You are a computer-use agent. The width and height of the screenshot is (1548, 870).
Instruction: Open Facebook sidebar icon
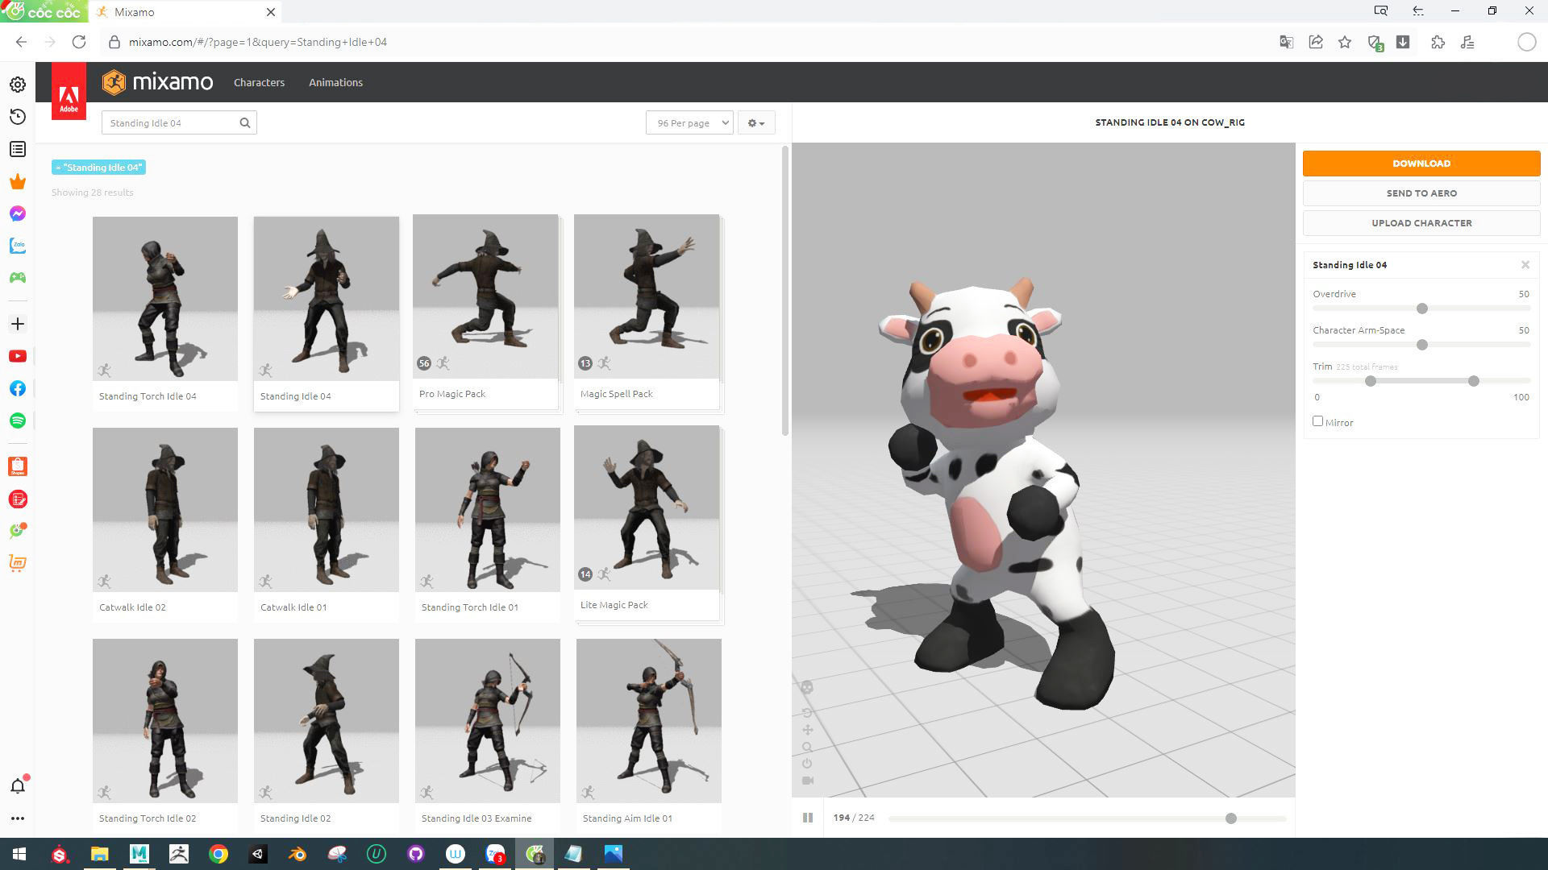(x=18, y=388)
